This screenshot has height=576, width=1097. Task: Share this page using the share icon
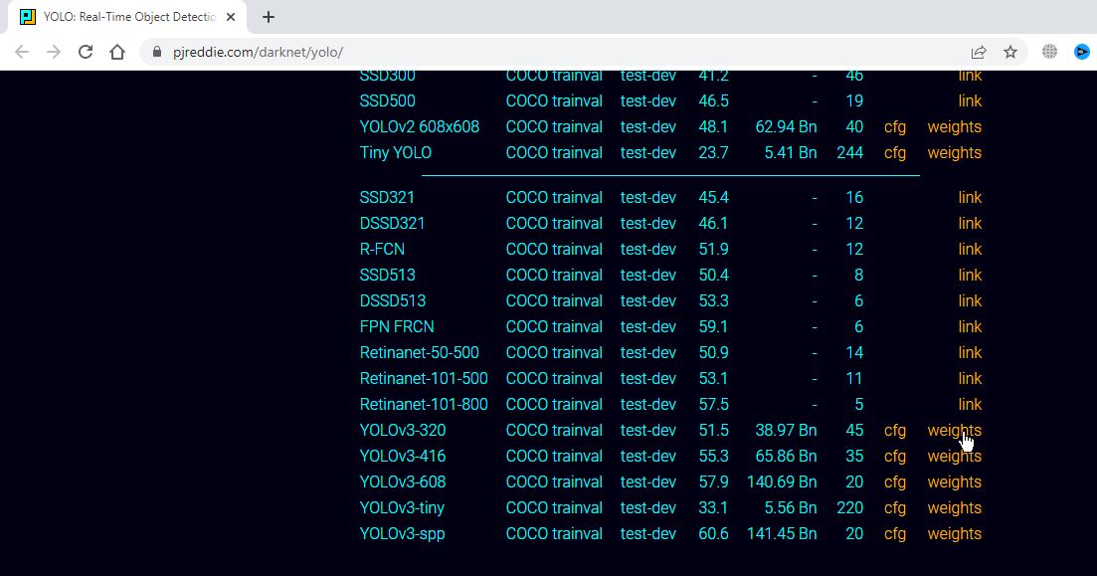pos(978,52)
